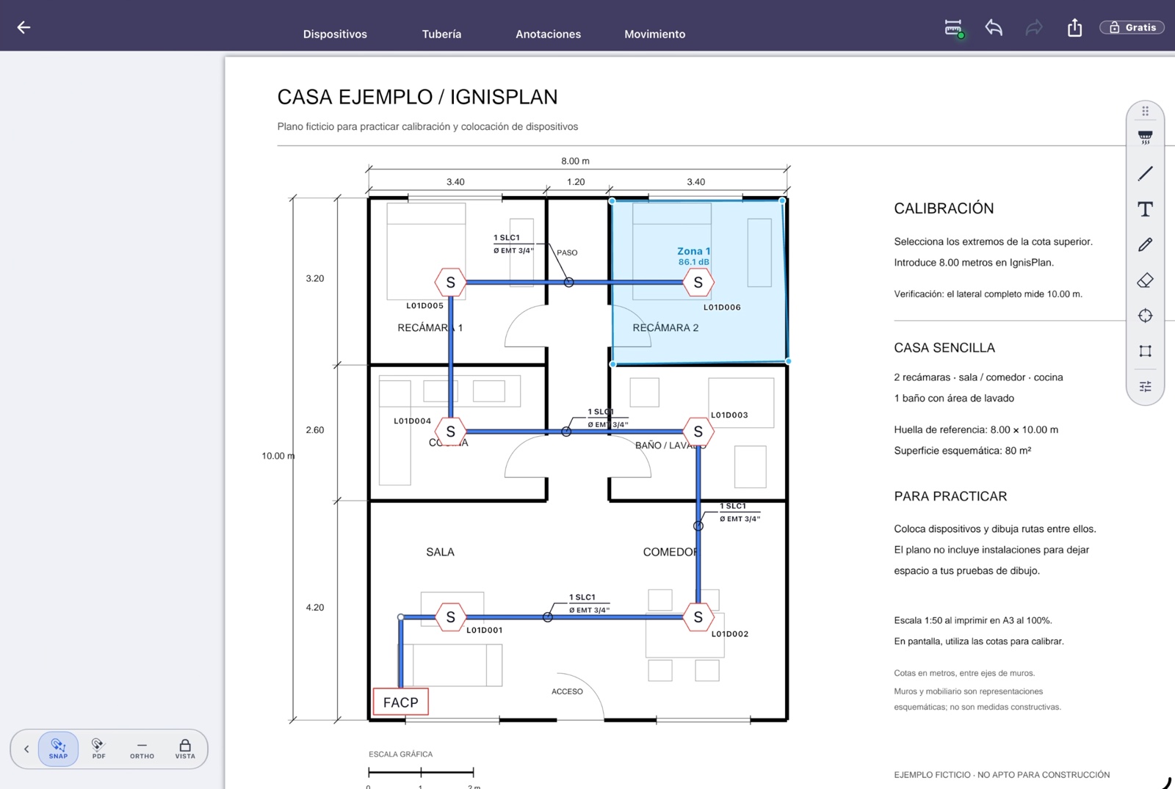
Task: Click the ACCESO label
Action: pyautogui.click(x=567, y=691)
